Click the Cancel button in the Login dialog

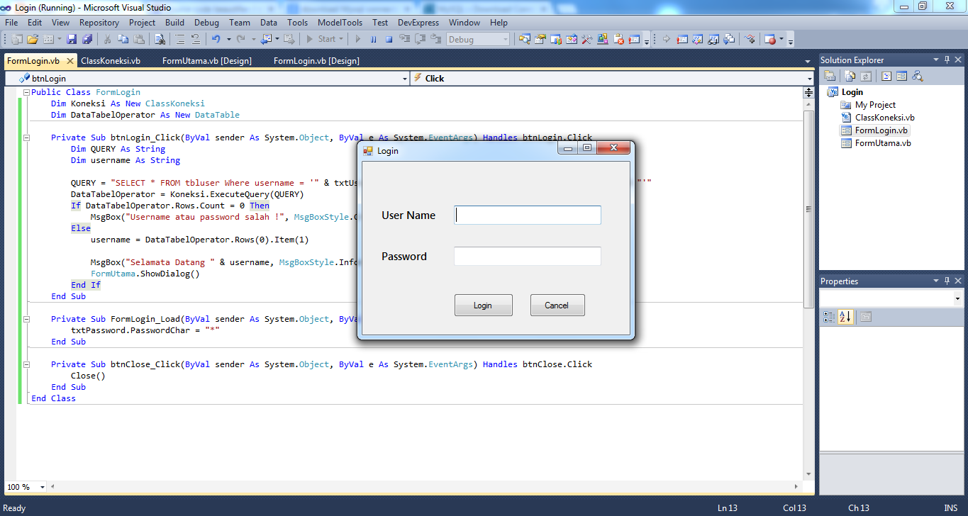[x=557, y=305]
